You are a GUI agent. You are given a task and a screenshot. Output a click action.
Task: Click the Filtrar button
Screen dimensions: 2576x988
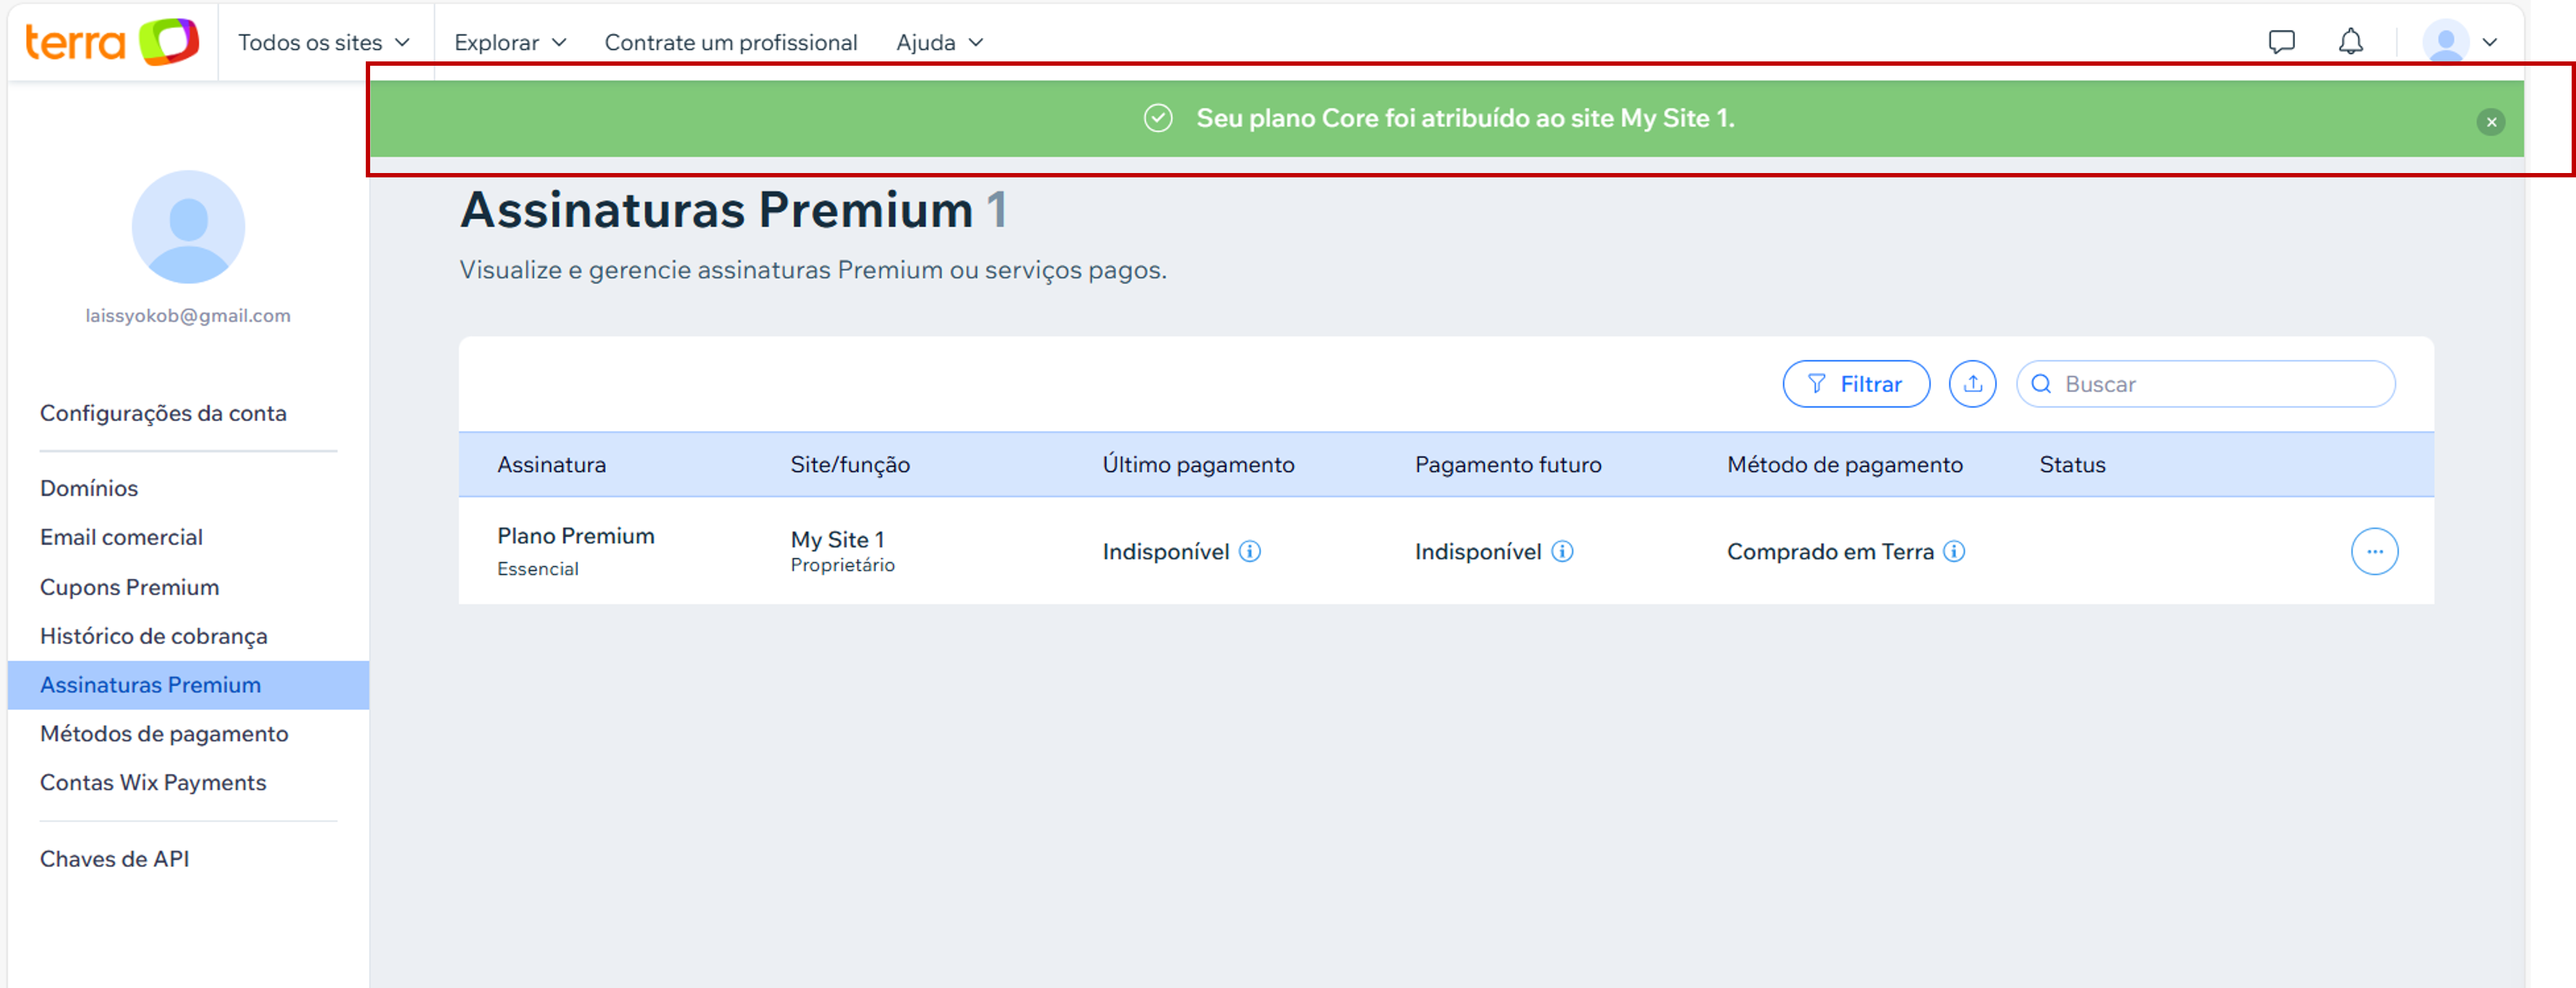(1855, 384)
